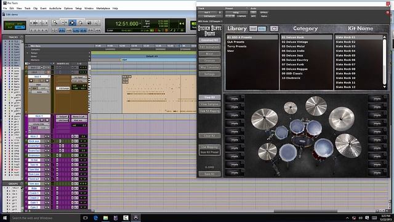Toggle the Slip edit mode button

(10, 27)
